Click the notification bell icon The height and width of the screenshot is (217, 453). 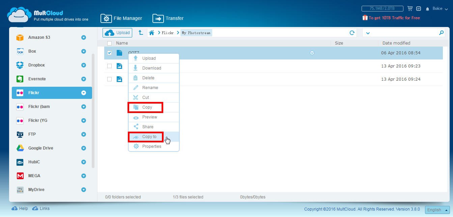click(428, 9)
